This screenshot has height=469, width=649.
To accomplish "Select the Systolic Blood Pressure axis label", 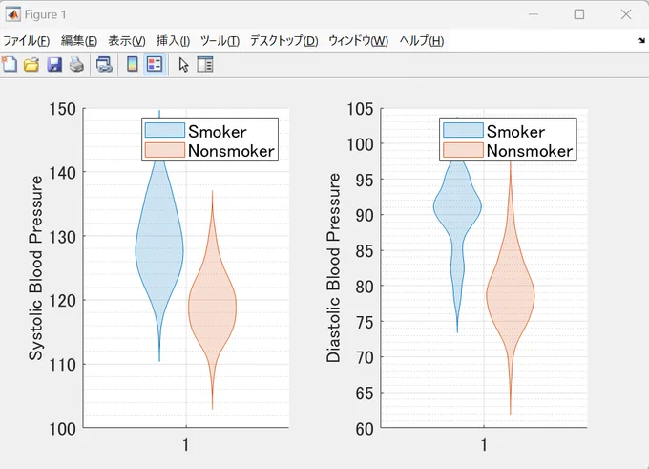I will 35,268.
